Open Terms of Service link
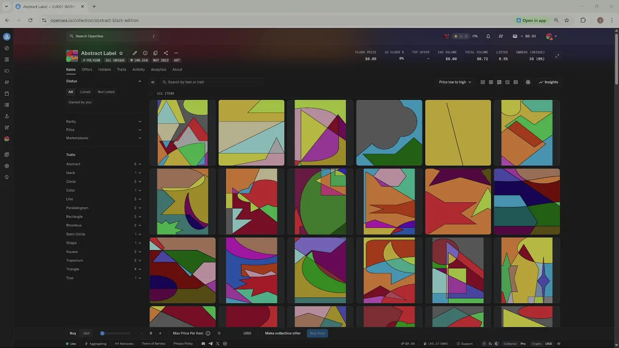This screenshot has height=348, width=619. pos(153,344)
